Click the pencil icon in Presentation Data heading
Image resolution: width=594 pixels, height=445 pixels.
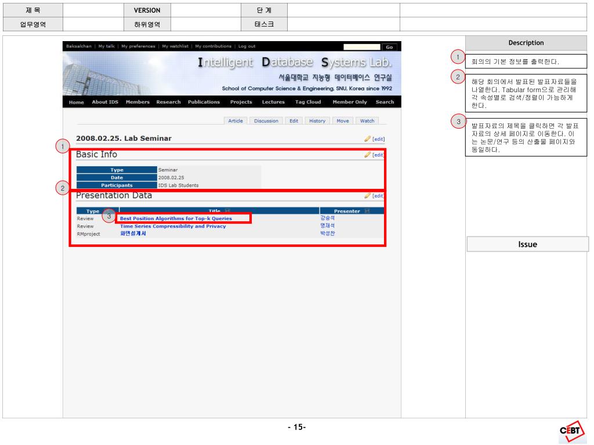coord(367,196)
